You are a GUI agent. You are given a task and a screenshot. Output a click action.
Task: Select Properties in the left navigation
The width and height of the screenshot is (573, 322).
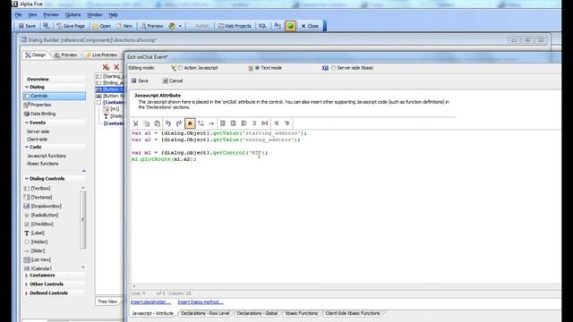click(x=40, y=105)
